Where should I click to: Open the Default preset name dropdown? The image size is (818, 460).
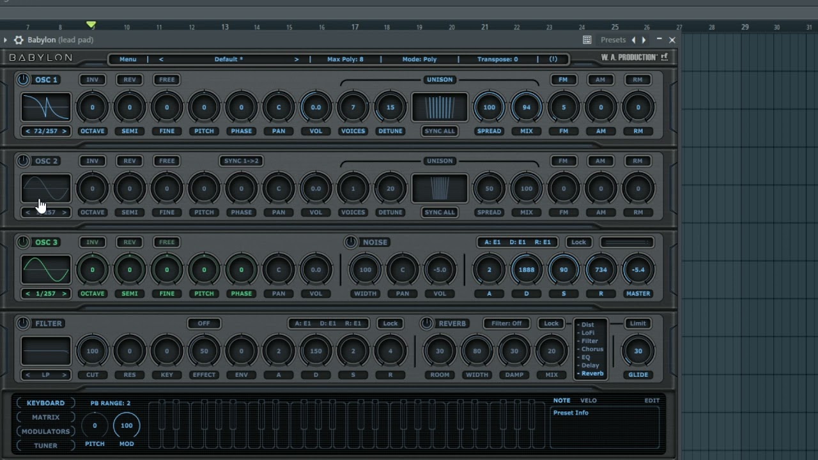click(x=229, y=59)
